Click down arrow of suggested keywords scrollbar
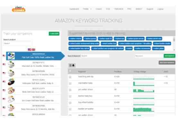This screenshot has height=120, width=178. (174, 50)
